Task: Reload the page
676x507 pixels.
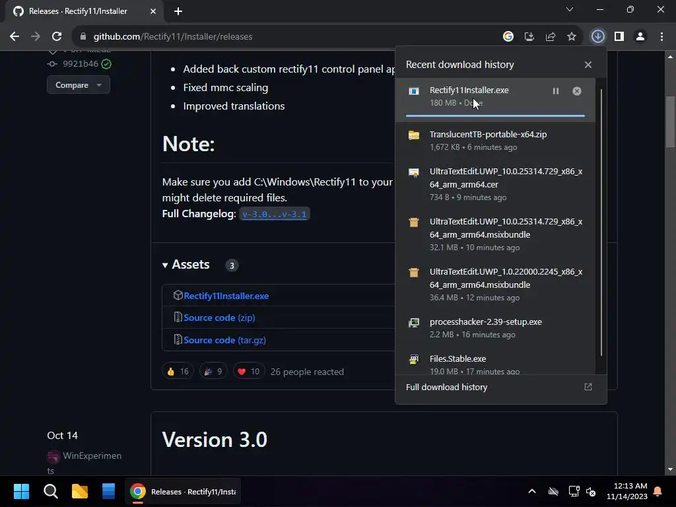Action: tap(57, 36)
